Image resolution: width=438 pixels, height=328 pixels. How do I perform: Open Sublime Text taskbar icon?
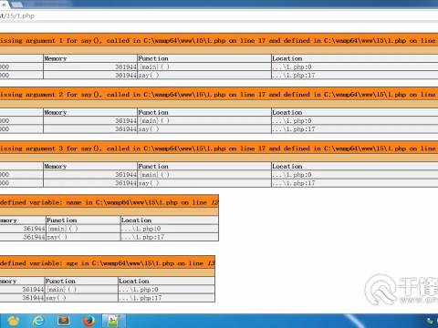[x=64, y=321]
